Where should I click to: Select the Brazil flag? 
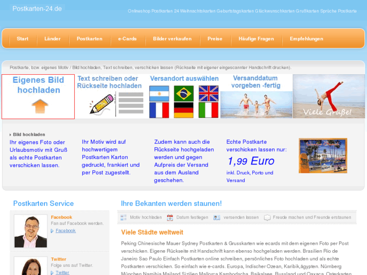(x=184, y=93)
